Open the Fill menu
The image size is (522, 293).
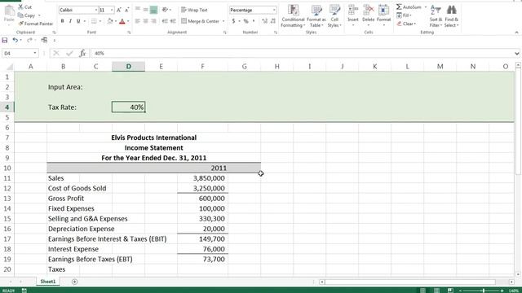[404, 15]
